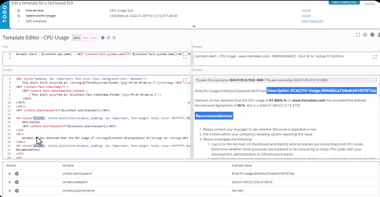Toggle the Select a CPU Usage checkbox
The width and height of the screenshot is (380, 197).
(x=19, y=16)
